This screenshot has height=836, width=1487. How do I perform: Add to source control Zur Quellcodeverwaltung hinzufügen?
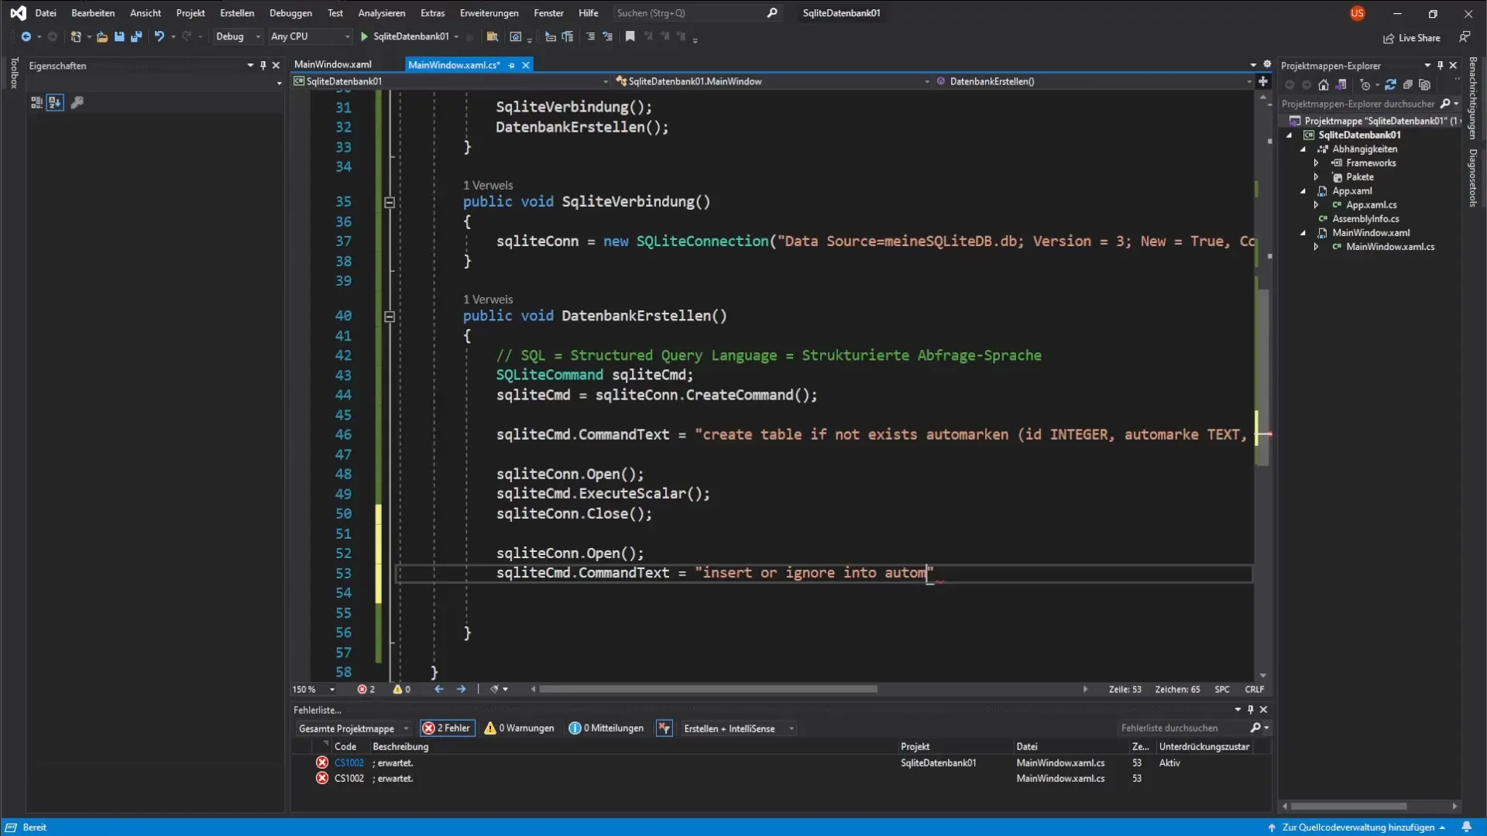[x=1357, y=827]
